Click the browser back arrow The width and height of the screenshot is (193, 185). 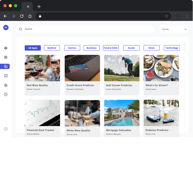[x=5, y=16]
